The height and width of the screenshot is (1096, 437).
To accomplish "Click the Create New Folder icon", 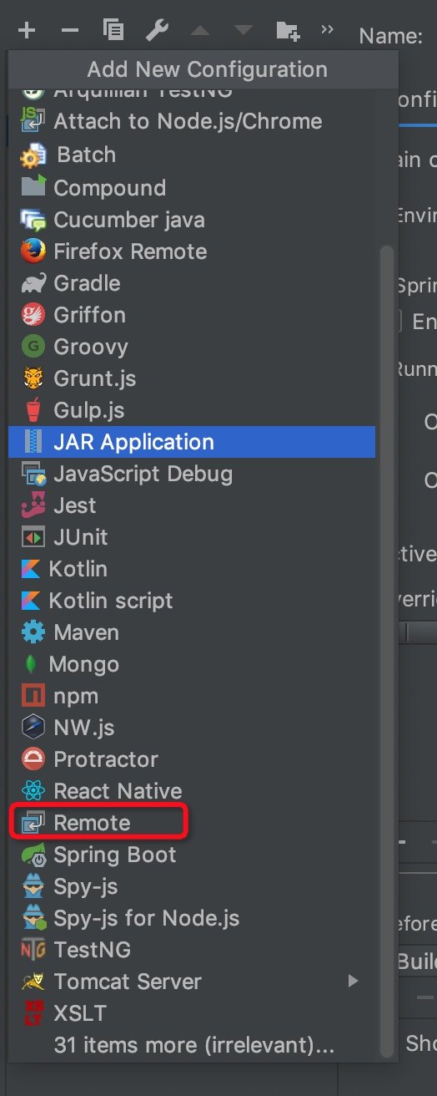I will [x=288, y=31].
